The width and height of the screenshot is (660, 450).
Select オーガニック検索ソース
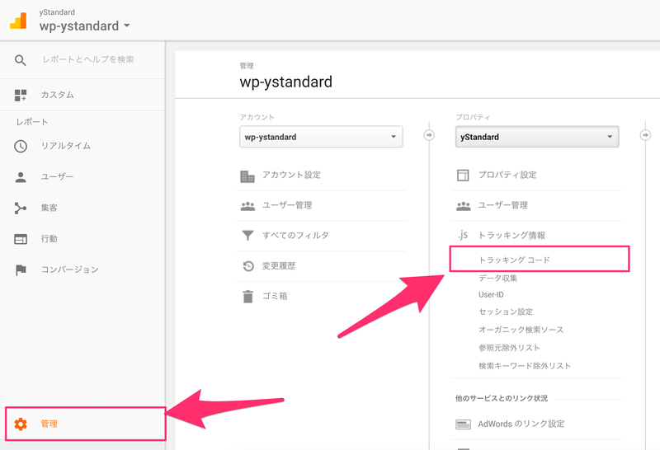click(521, 330)
